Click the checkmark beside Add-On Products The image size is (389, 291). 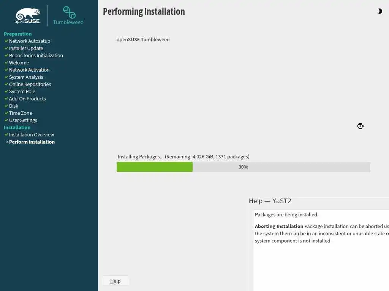[6, 99]
